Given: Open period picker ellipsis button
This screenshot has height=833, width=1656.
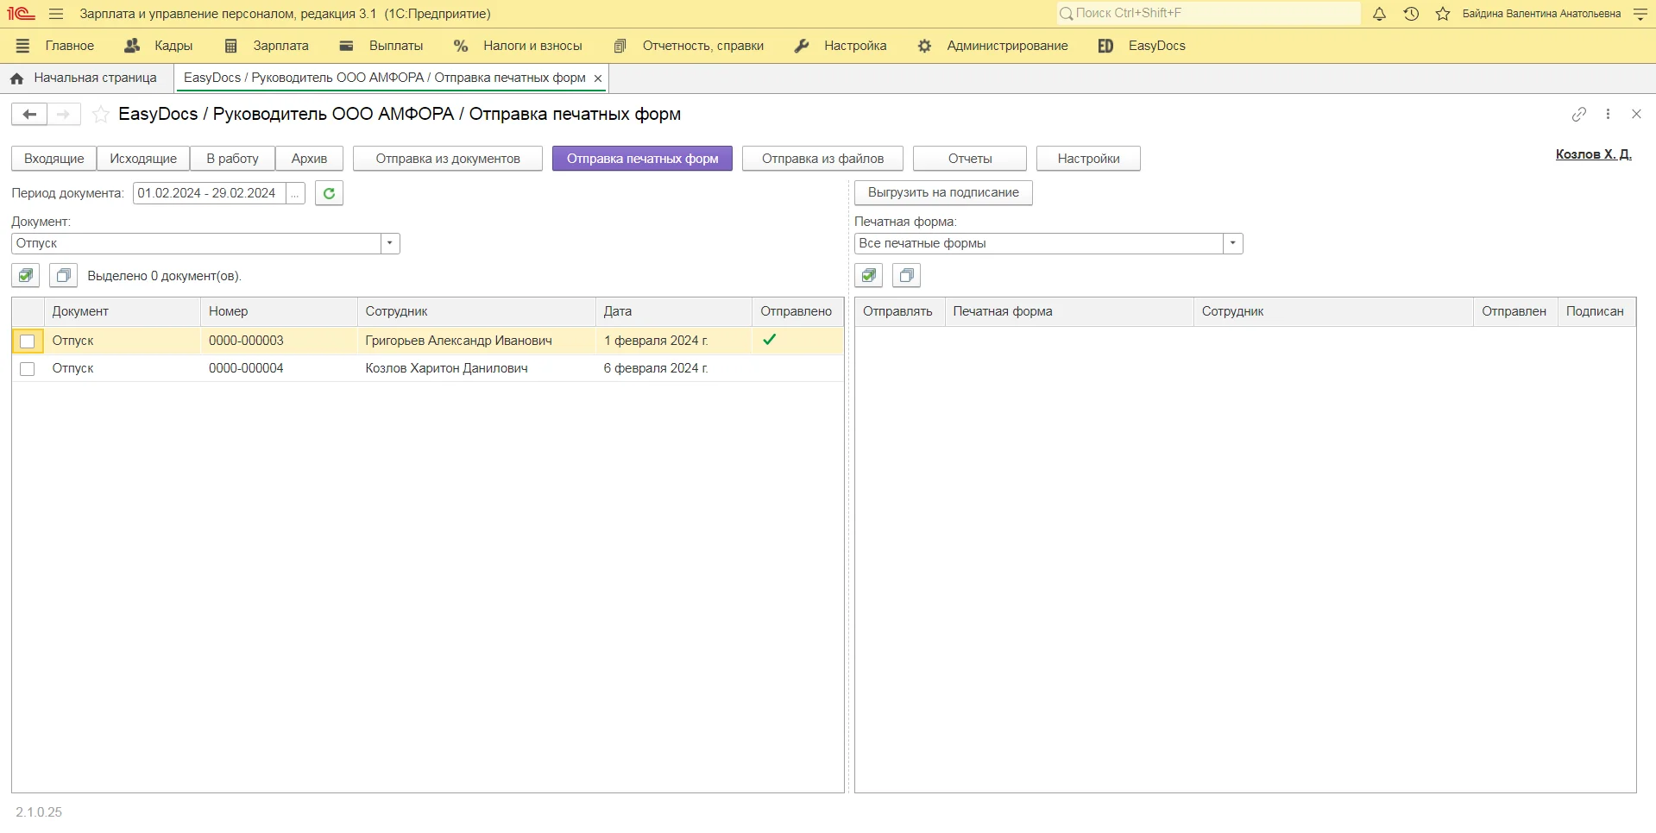Looking at the screenshot, I should click(x=295, y=193).
